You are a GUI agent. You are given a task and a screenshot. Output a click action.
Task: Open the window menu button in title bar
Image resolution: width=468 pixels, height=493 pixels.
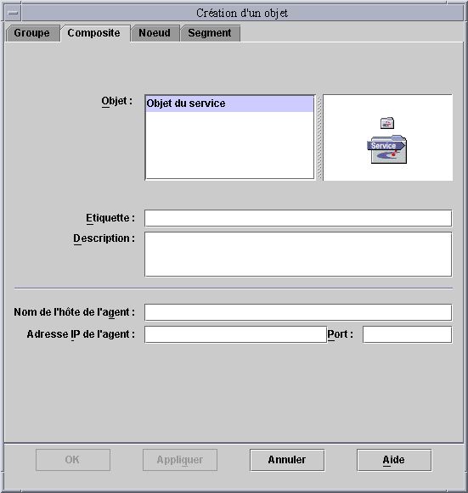pos(13,14)
